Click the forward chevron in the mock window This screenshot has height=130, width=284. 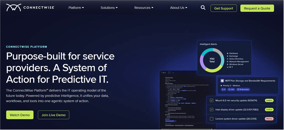(x=176, y=73)
